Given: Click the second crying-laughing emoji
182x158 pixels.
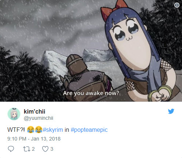Looking at the screenshot, I should coord(39,130).
